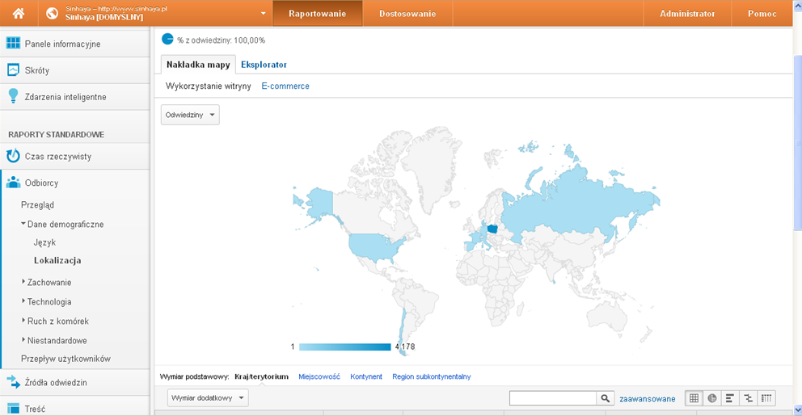Click the zaawansowane filter link
This screenshot has height=416, width=802.
click(647, 399)
